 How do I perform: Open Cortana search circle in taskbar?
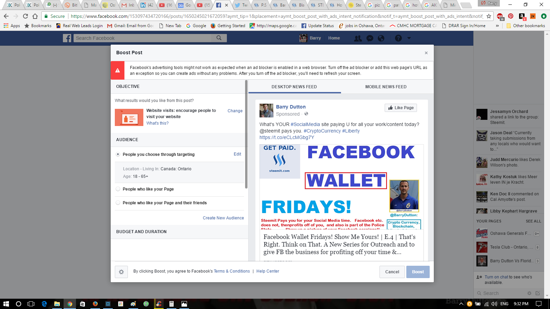(19, 304)
